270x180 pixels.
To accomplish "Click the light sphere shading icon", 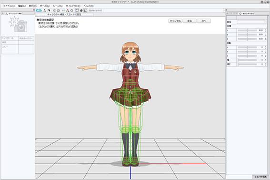I will click(85, 11).
